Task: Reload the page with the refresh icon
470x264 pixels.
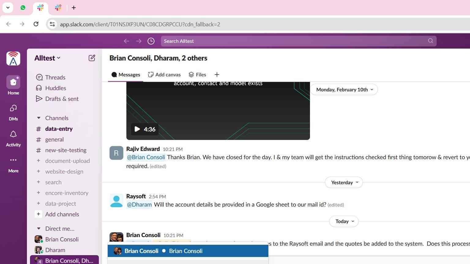Action: click(36, 24)
